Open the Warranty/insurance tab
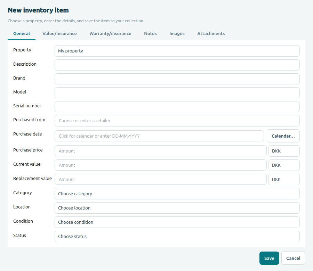The height and width of the screenshot is (271, 313). [110, 33]
